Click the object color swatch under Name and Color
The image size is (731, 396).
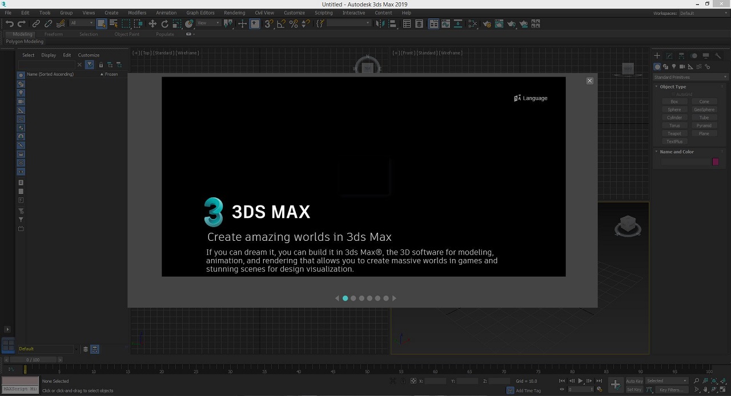point(715,162)
